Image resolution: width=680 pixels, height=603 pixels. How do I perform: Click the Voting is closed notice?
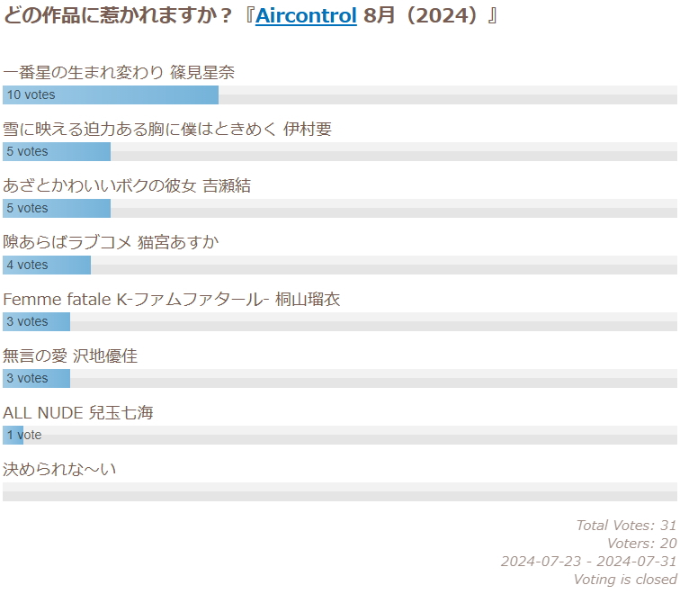[x=624, y=580]
